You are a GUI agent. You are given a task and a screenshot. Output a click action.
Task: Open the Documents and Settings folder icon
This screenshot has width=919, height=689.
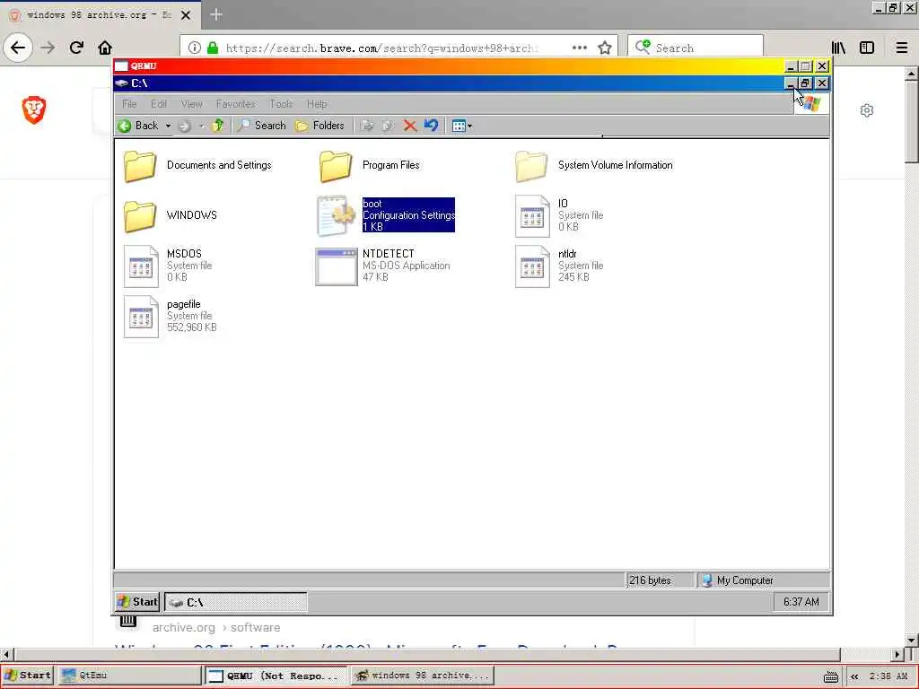coord(140,166)
